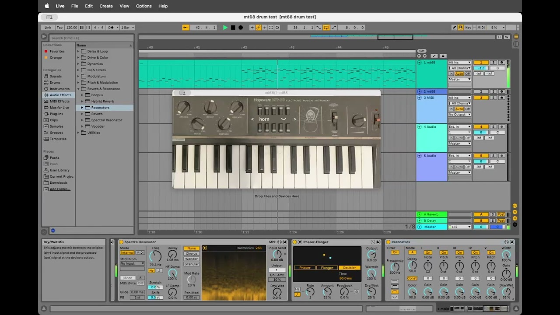
Task: Toggle the Link button
Action: 47,28
